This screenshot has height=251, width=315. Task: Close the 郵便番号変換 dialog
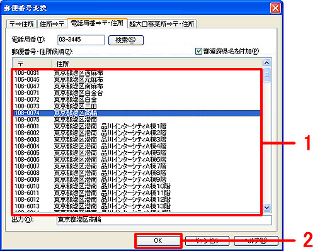pyautogui.click(x=275, y=8)
